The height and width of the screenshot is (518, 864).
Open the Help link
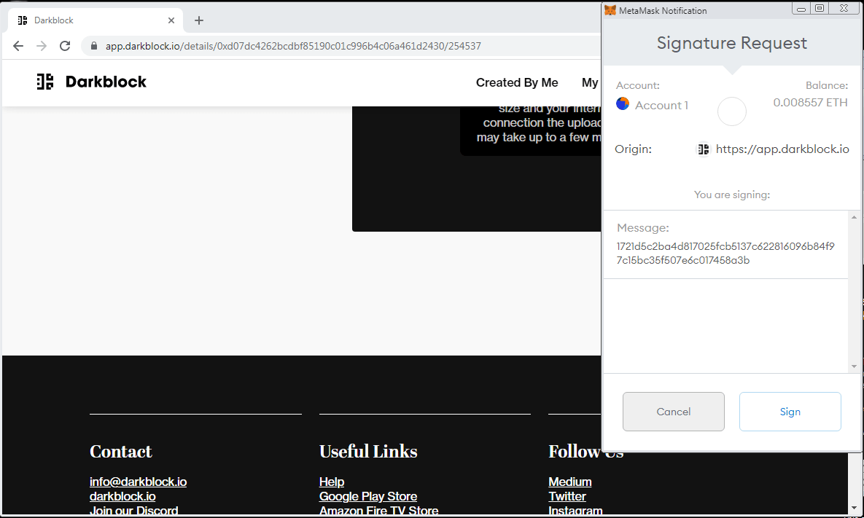pyautogui.click(x=331, y=482)
